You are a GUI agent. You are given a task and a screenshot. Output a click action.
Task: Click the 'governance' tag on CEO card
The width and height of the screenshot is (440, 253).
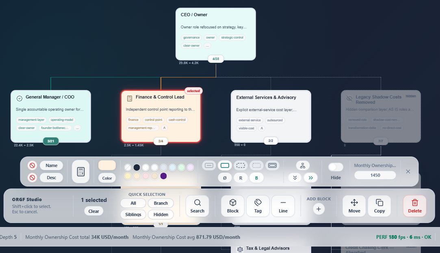point(191,38)
